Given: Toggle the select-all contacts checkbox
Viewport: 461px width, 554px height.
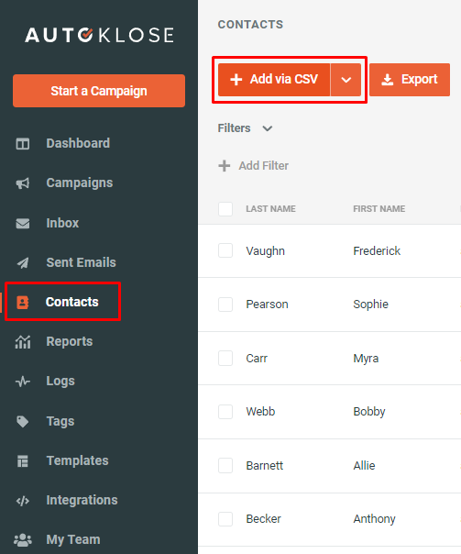Looking at the screenshot, I should tap(225, 209).
